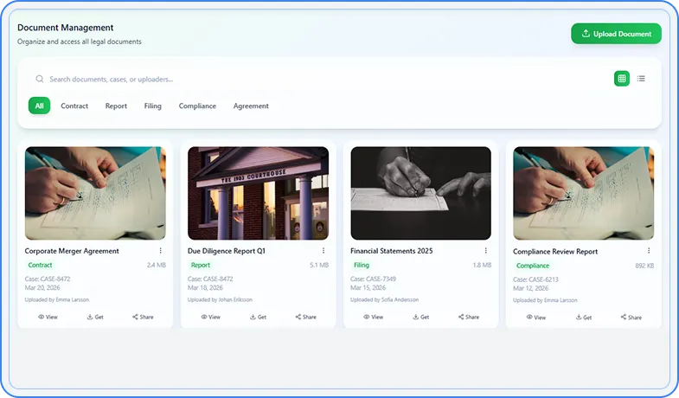The width and height of the screenshot is (679, 398).
Task: Click the Upload Document button
Action: click(616, 34)
